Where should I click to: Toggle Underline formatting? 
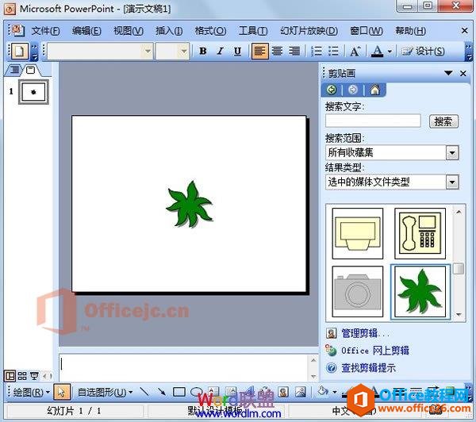pyautogui.click(x=237, y=51)
